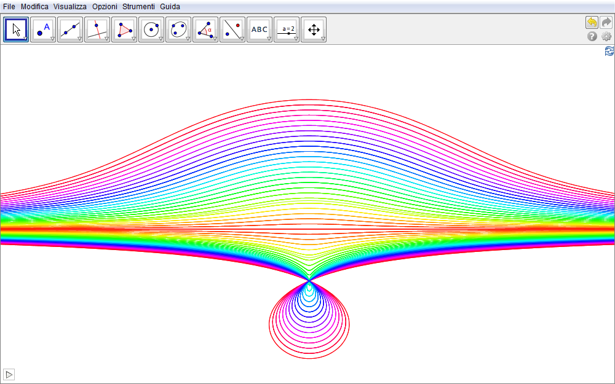Viewport: 615px width, 384px height.
Task: Click the yellow Undo button
Action: pos(592,23)
